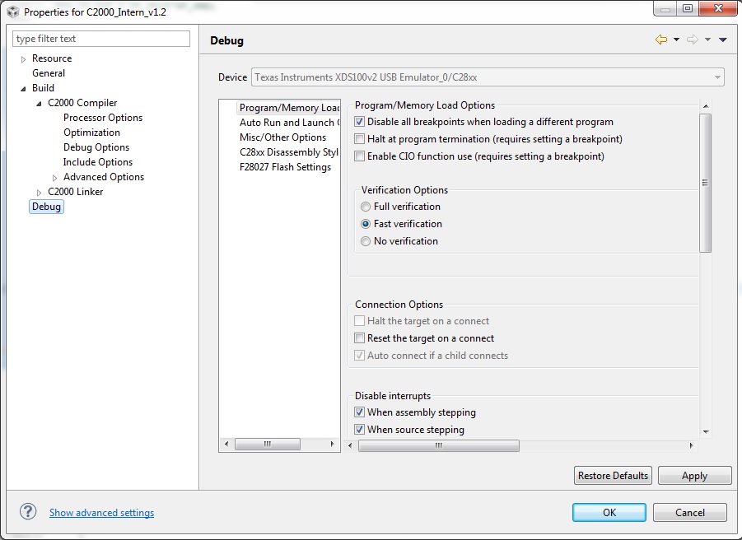Select Processor Options under C2000 Compiler
742x540 pixels.
click(102, 117)
